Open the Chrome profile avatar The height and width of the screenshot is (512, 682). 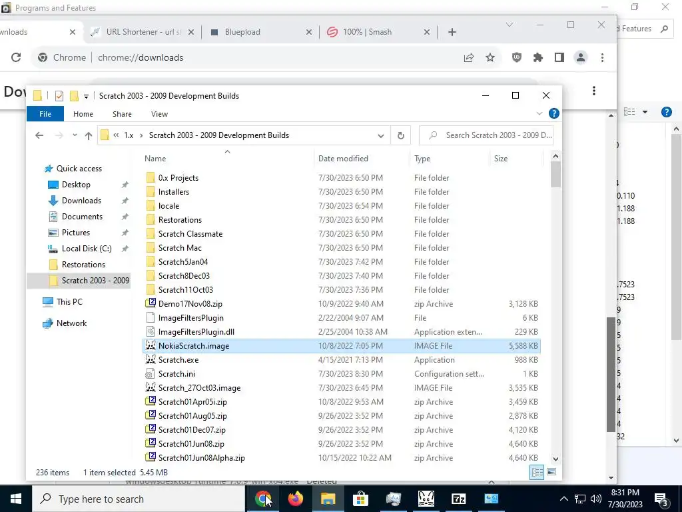[581, 57]
